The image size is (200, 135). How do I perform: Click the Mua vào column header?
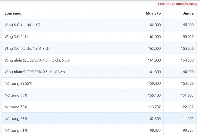pos(153,13)
